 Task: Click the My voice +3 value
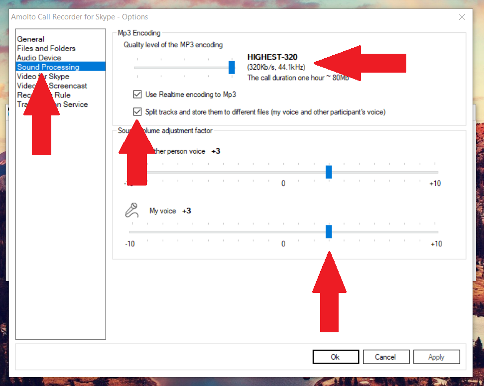pos(186,211)
